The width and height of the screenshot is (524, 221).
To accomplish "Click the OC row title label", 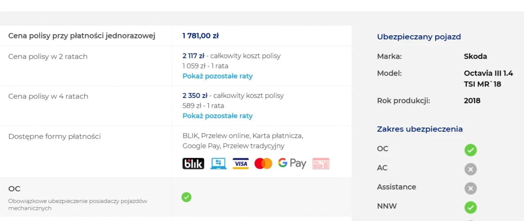I will coord(14,189).
